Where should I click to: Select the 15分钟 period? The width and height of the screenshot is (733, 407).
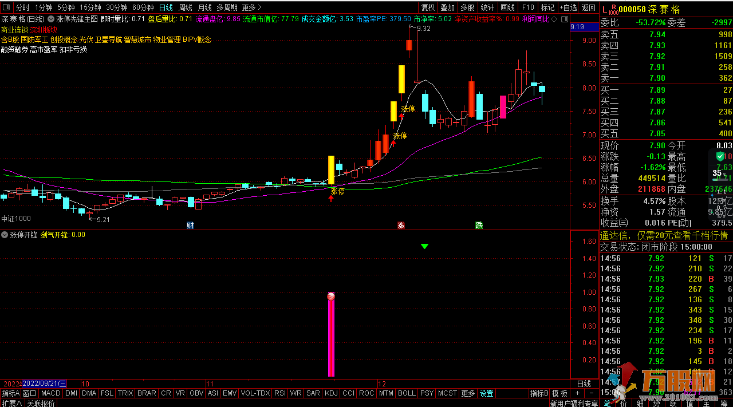(x=90, y=7)
